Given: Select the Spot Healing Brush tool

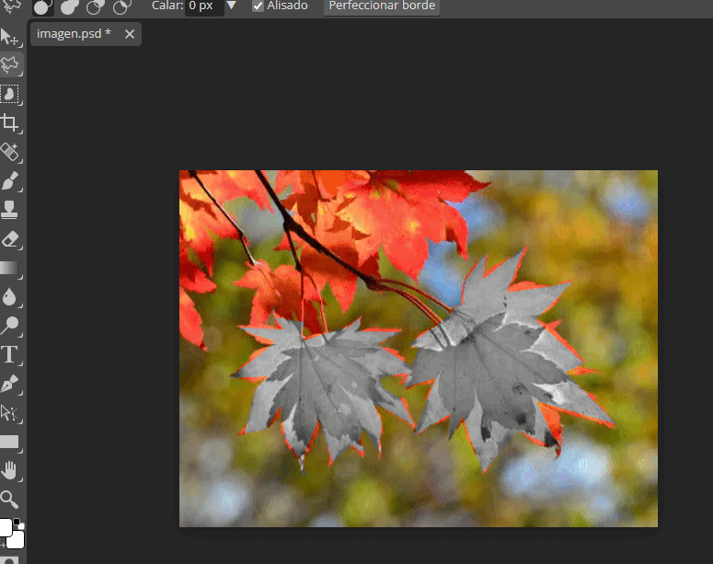Looking at the screenshot, I should (x=10, y=152).
